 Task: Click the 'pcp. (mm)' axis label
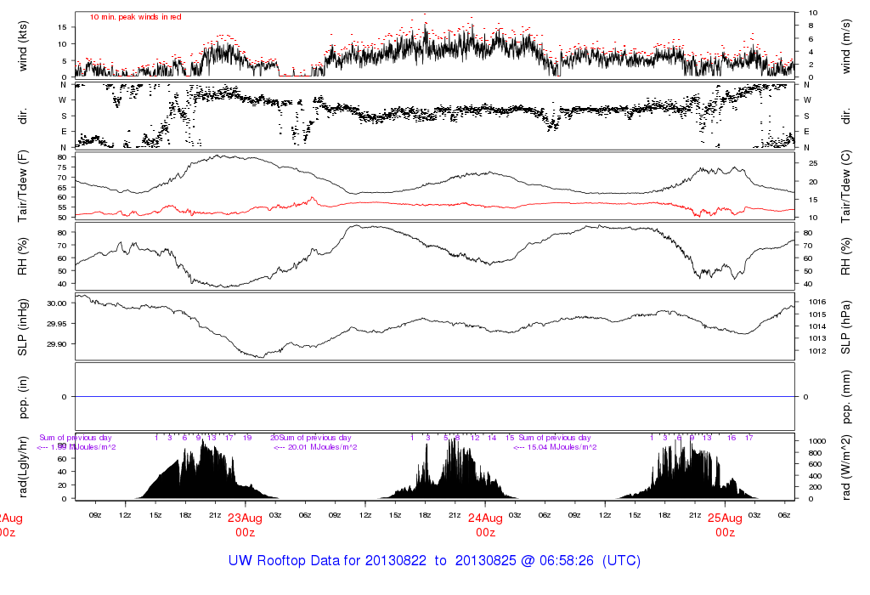(x=845, y=397)
